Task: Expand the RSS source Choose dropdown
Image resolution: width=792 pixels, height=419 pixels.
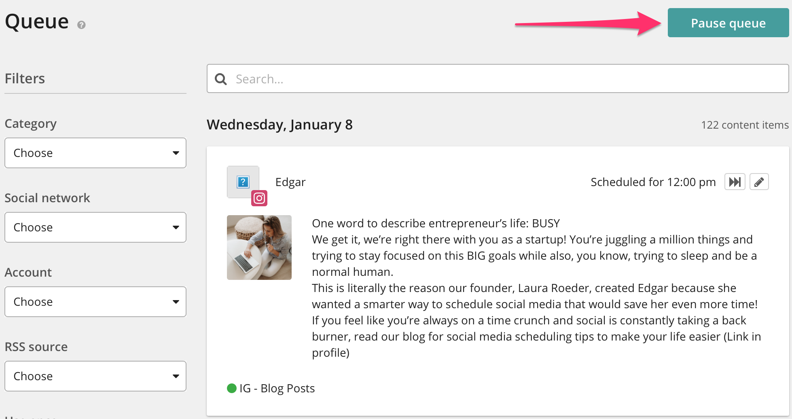Action: tap(95, 376)
